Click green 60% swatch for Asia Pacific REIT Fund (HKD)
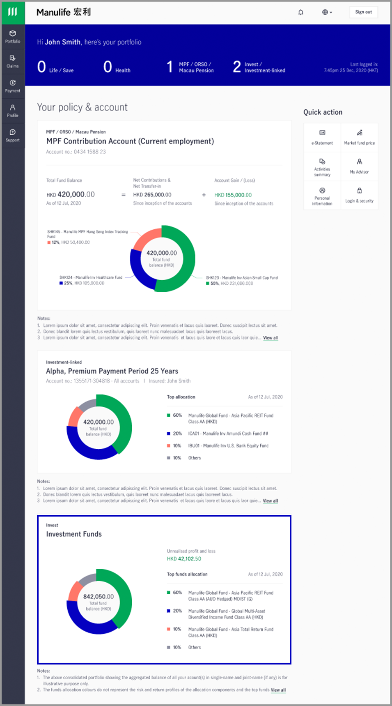The width and height of the screenshot is (392, 706). pos(168,415)
